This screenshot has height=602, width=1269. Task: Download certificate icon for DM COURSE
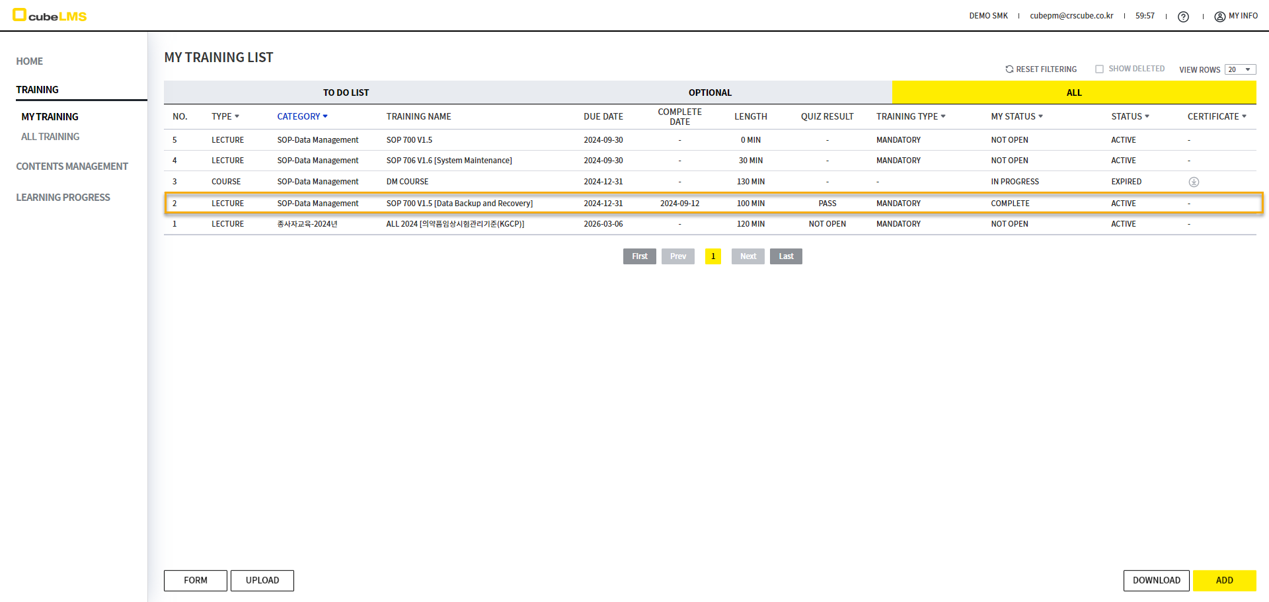tap(1194, 182)
